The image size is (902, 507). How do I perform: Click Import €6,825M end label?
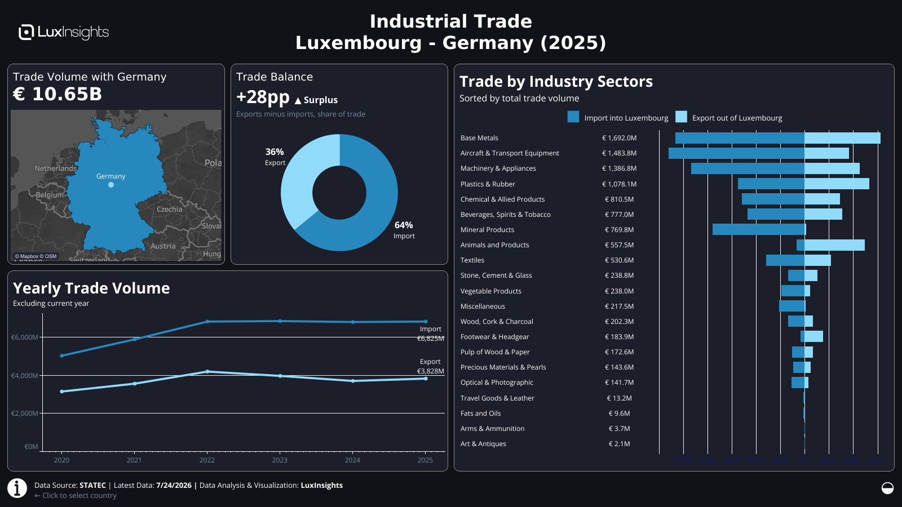click(431, 333)
